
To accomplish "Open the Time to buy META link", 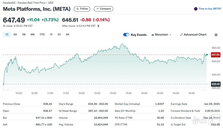I will tap(210, 9).
